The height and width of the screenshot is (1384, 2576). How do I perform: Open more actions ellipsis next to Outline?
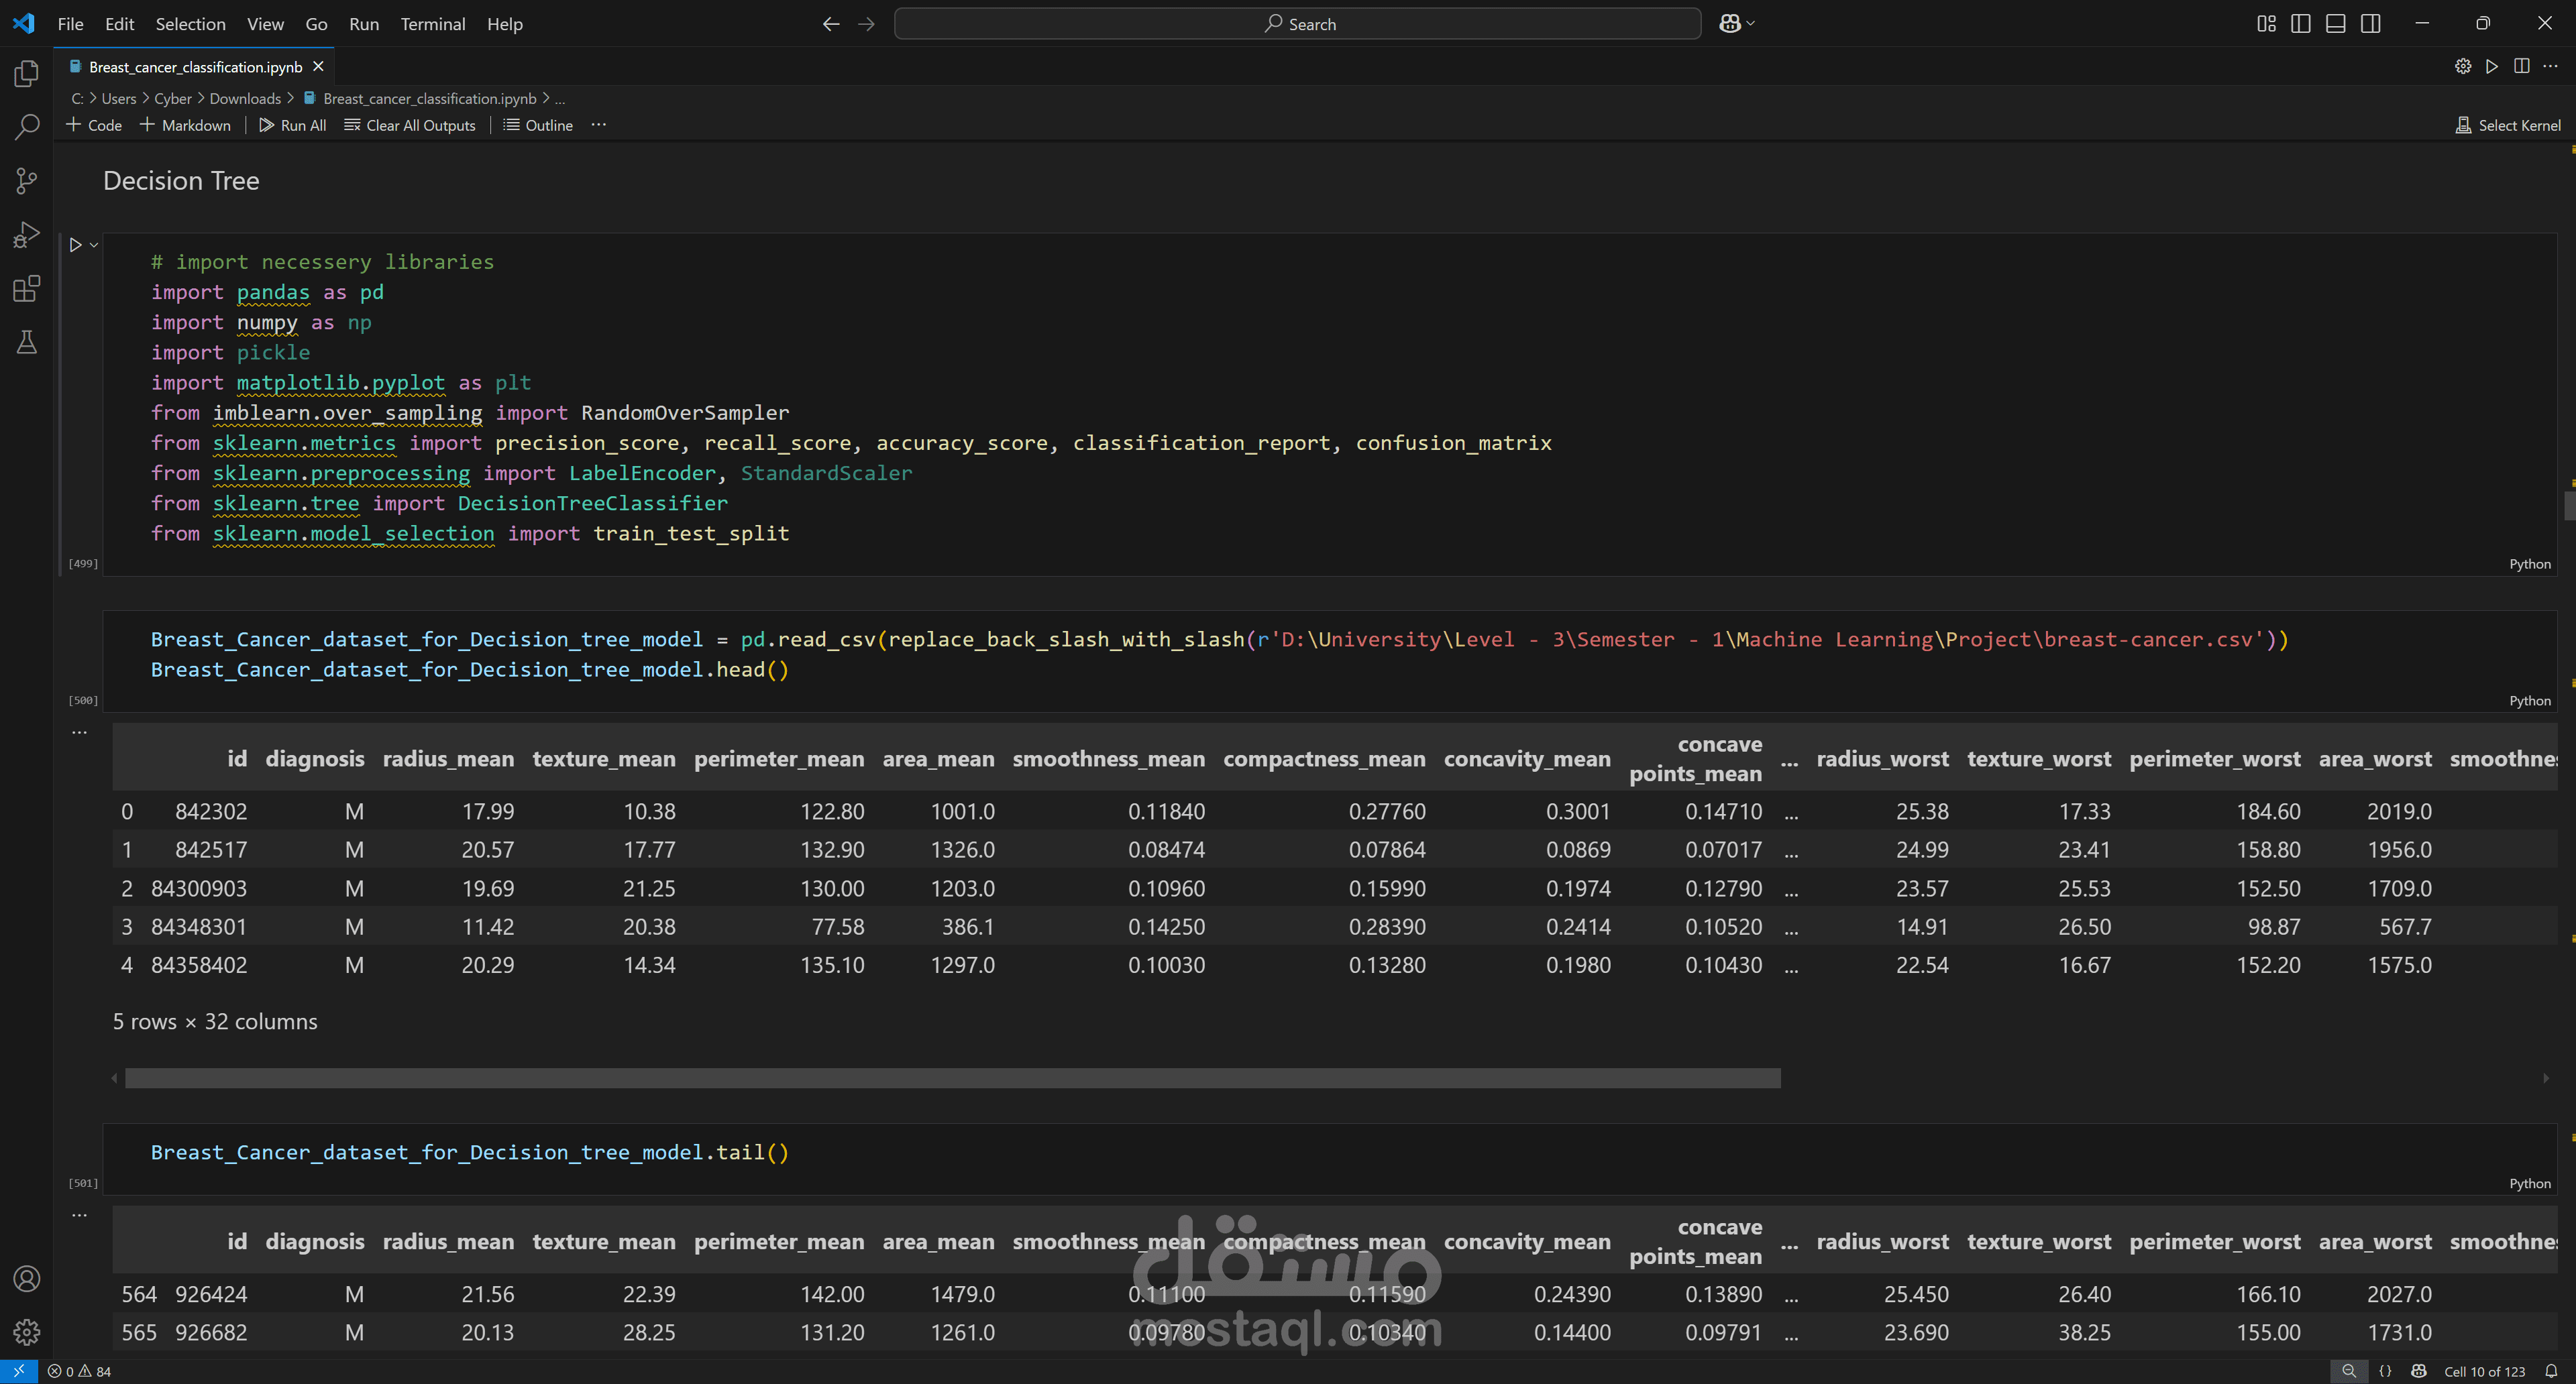[598, 125]
